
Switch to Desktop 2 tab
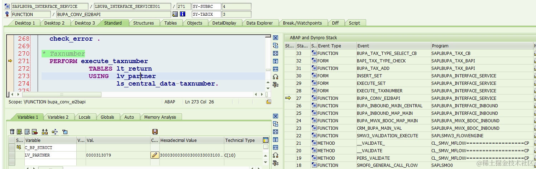pos(54,23)
